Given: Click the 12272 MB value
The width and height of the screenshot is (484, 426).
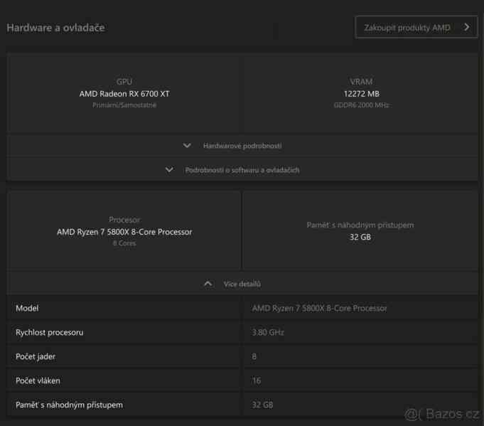Looking at the screenshot, I should [x=362, y=94].
